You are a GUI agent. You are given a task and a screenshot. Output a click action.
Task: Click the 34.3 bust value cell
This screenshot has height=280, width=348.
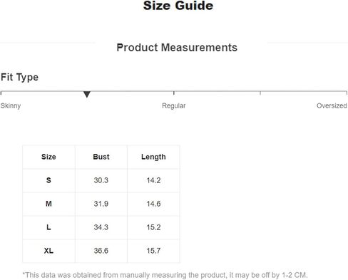coord(101,227)
